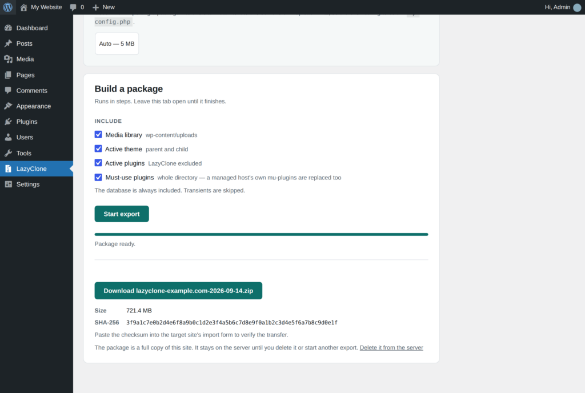Click the Admin avatar icon

point(577,7)
